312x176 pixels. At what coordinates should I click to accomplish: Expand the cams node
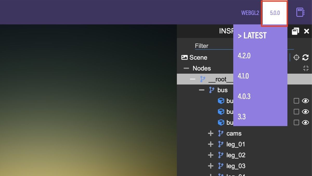click(x=211, y=133)
